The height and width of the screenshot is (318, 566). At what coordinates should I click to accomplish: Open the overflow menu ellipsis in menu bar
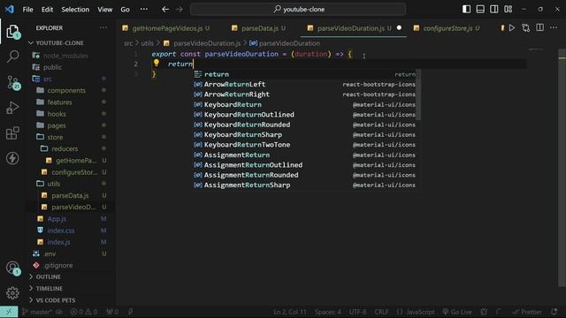point(143,10)
